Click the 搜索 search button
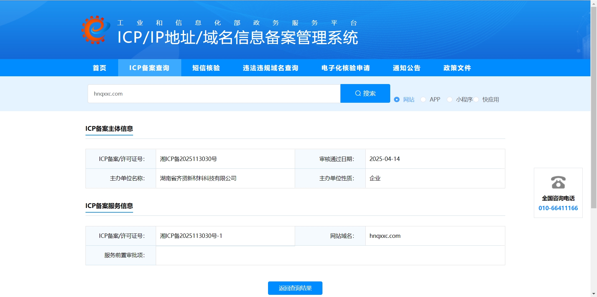The width and height of the screenshot is (597, 297). tap(365, 93)
